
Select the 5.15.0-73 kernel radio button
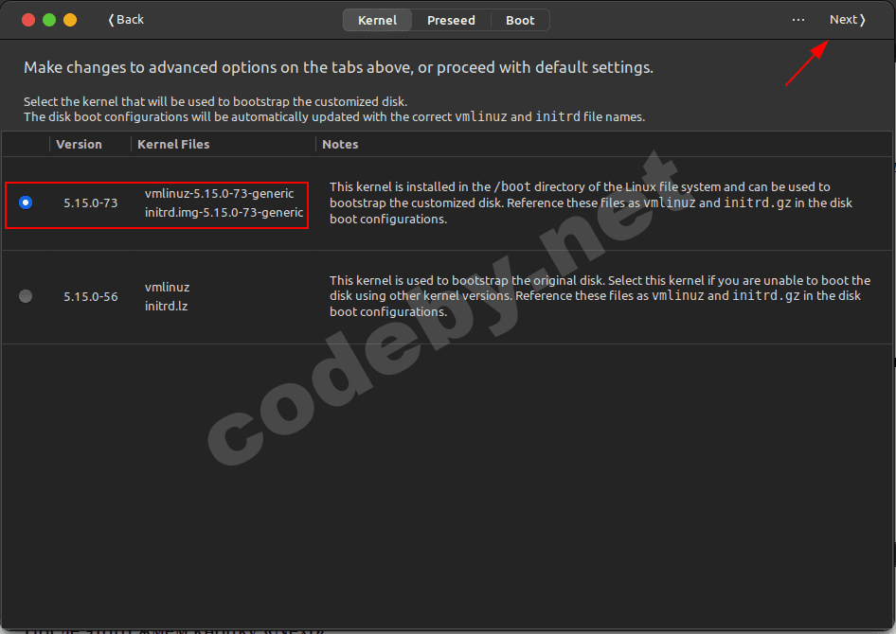coord(26,203)
